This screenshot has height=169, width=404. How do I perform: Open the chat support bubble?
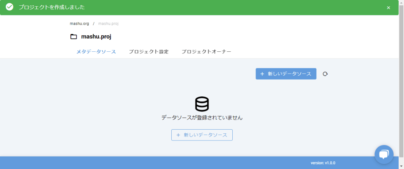click(384, 155)
